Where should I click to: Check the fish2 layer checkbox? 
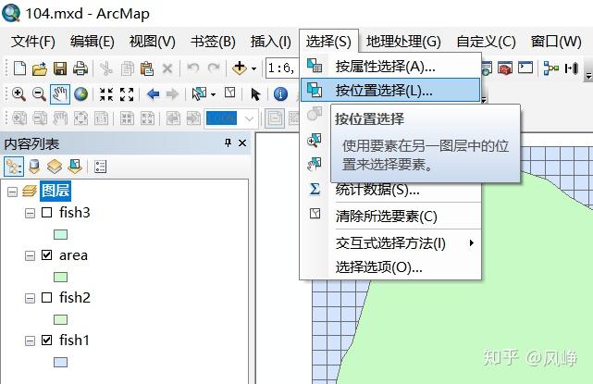(46, 297)
